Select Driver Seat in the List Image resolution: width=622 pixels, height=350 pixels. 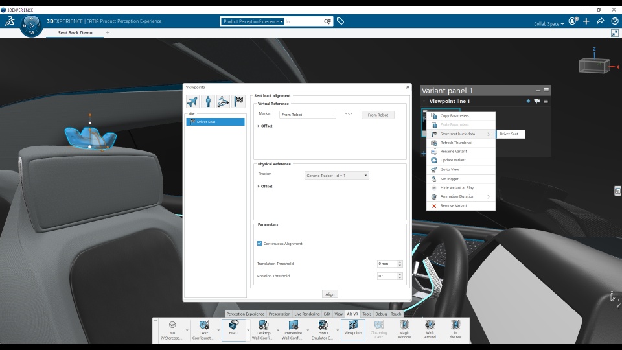[215, 122]
